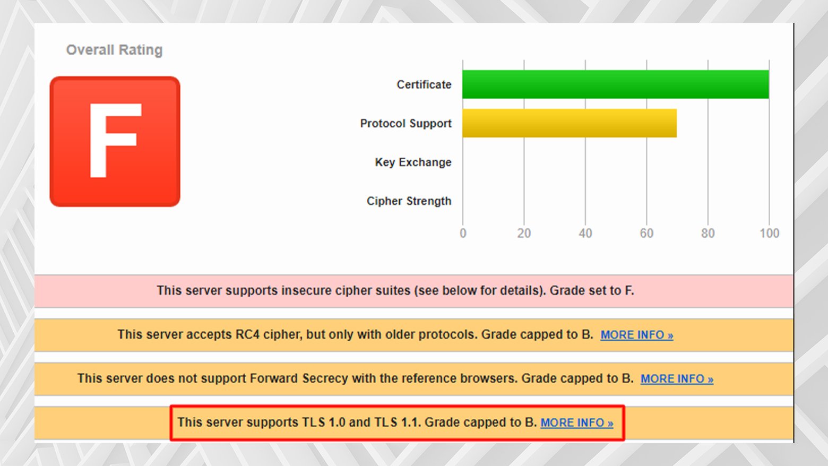This screenshot has height=466, width=828.
Task: Click the Cipher Strength chart label
Action: tap(409, 201)
